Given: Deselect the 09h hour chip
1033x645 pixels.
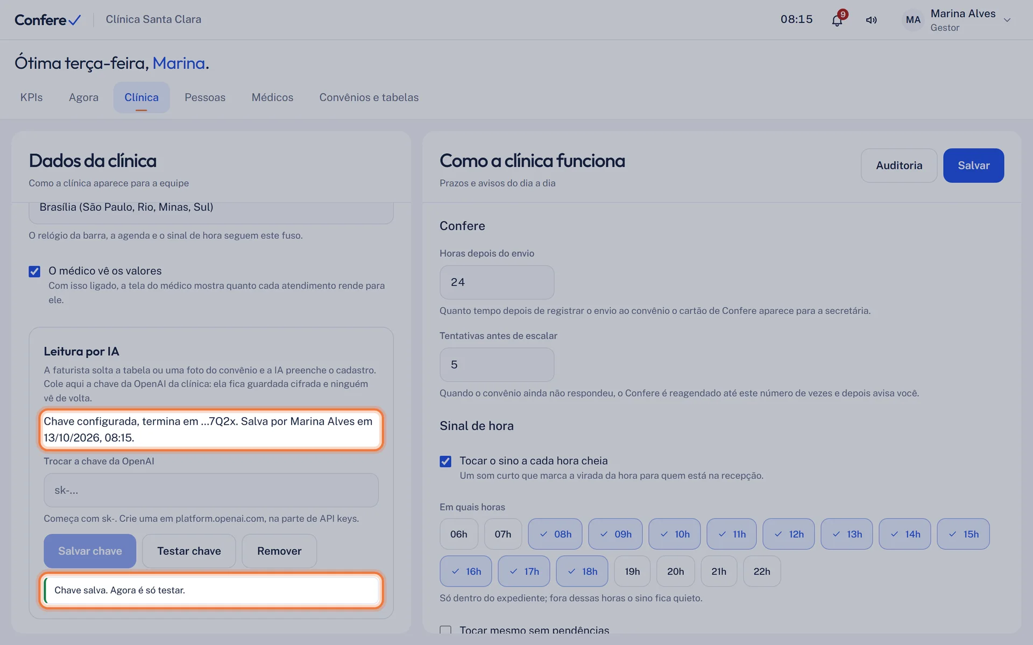Looking at the screenshot, I should coord(615,534).
